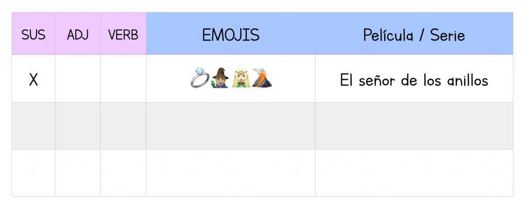This screenshot has height=208, width=528.
Task: Click the empty EMOJIS cell in gray row
Action: (x=230, y=126)
